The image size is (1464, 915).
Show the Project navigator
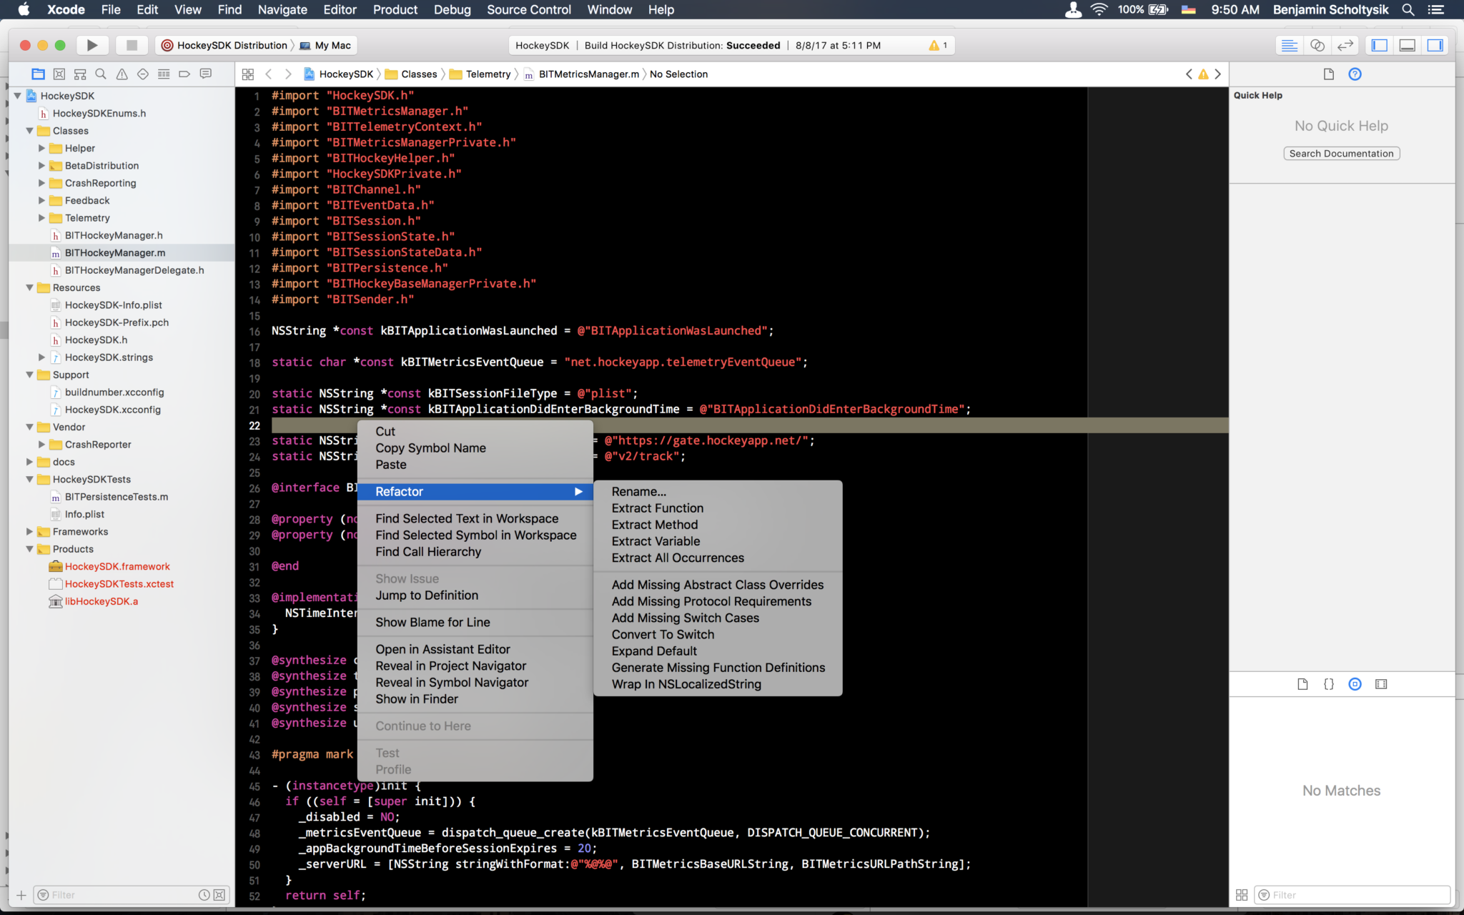click(38, 74)
